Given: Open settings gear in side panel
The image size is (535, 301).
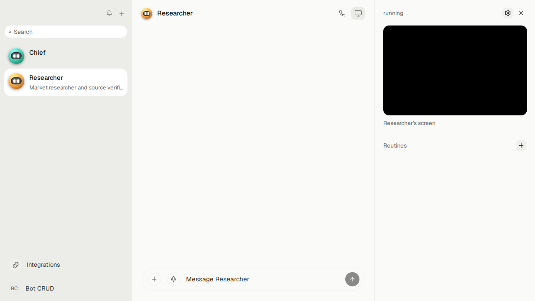Looking at the screenshot, I should (508, 13).
